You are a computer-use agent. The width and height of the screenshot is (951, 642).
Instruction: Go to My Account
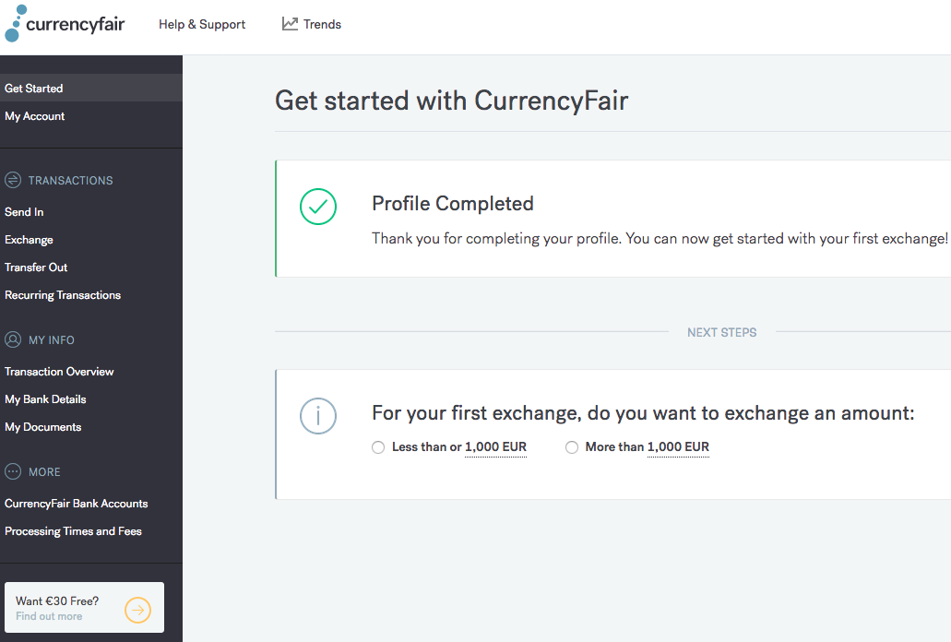click(34, 116)
